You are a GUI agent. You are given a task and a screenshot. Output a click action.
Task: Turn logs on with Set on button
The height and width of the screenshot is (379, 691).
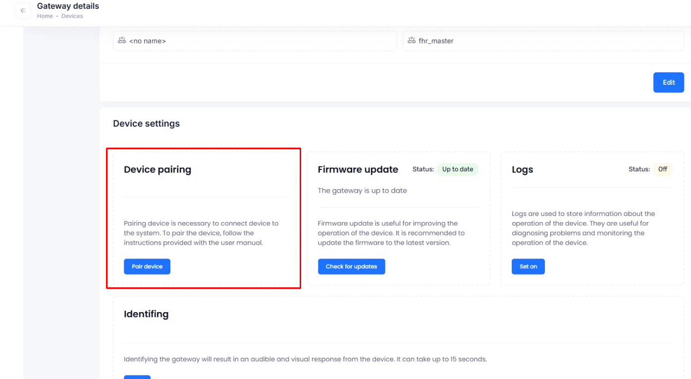coord(528,267)
